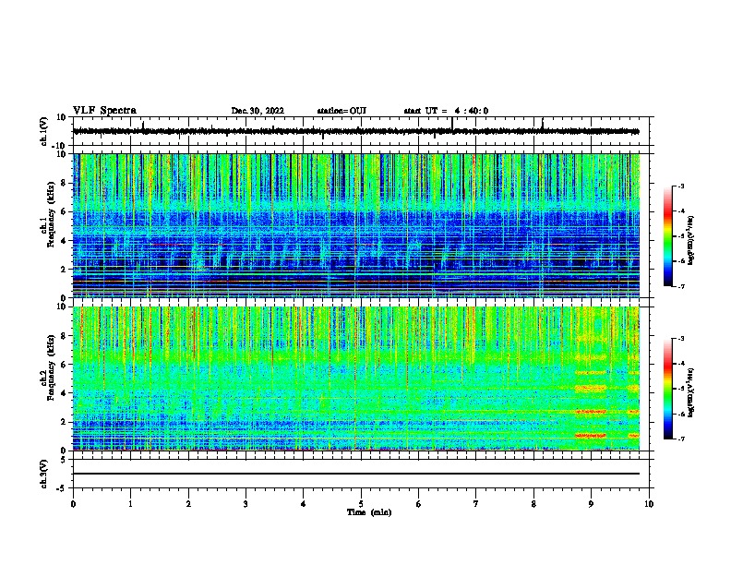Click the time axis tick label "10" below ch.3
The height and width of the screenshot is (565, 731).
pyautogui.click(x=649, y=504)
